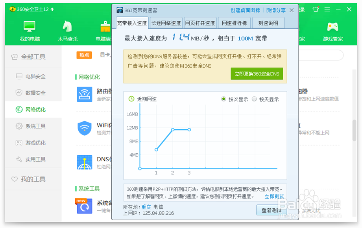The height and width of the screenshot is (228, 362).
Task: Switch to 网速排行榜 tab
Action: 234,23
